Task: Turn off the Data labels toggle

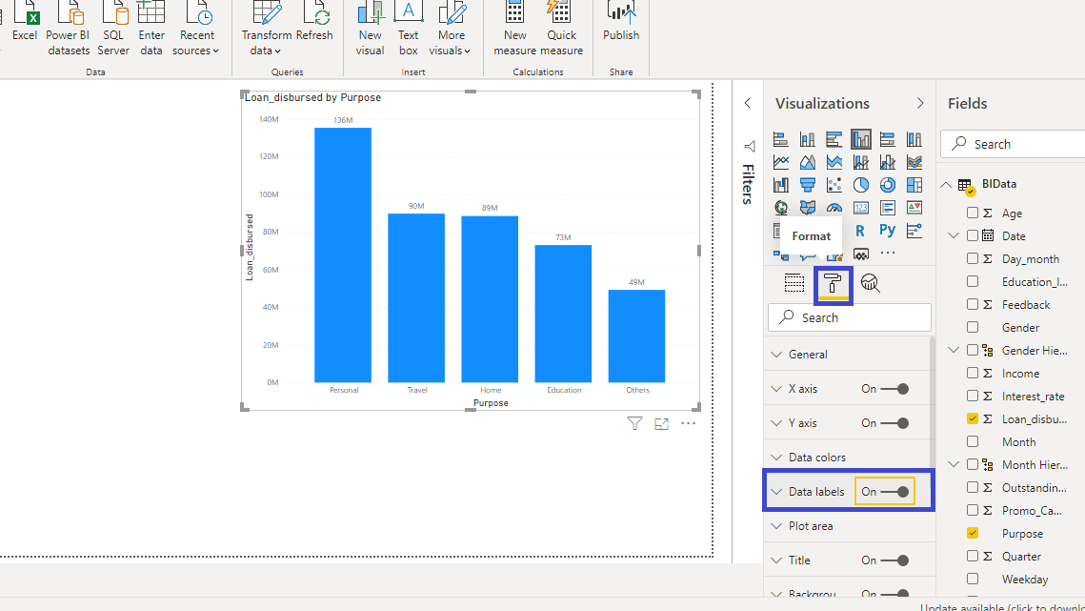Action: pyautogui.click(x=894, y=492)
